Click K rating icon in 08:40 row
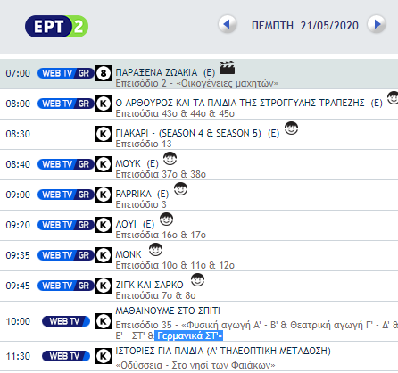Viewport: 398px width, 373px height. [104, 164]
